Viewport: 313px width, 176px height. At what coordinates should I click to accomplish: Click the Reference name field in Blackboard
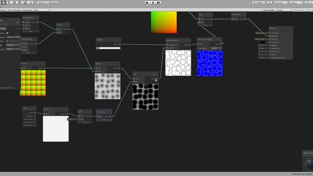13,37
